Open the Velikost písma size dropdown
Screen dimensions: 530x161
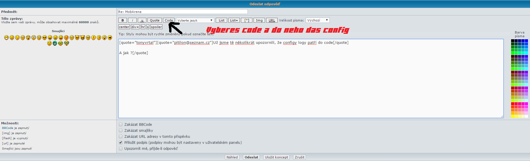coord(317,20)
